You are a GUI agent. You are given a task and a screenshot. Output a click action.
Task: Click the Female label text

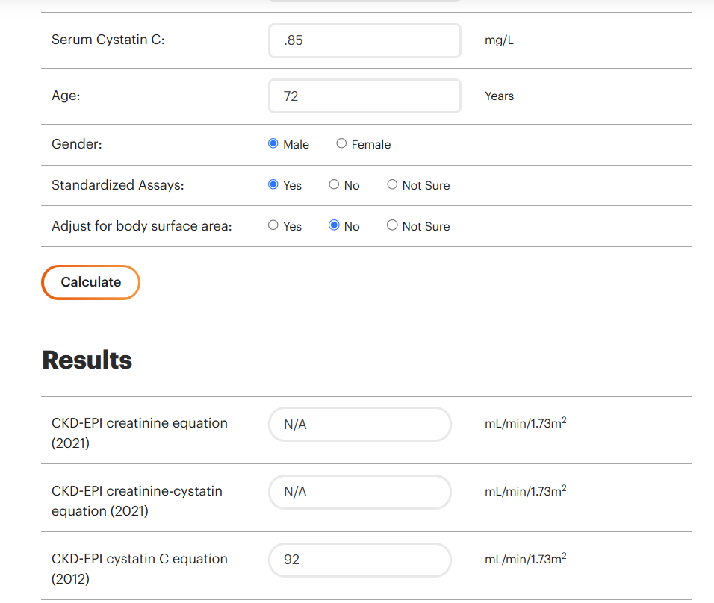(370, 144)
